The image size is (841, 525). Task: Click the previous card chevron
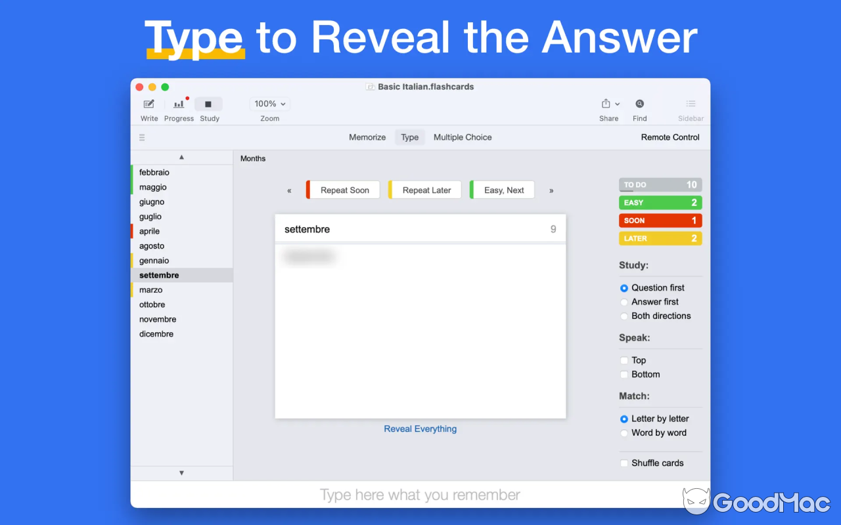[289, 190]
